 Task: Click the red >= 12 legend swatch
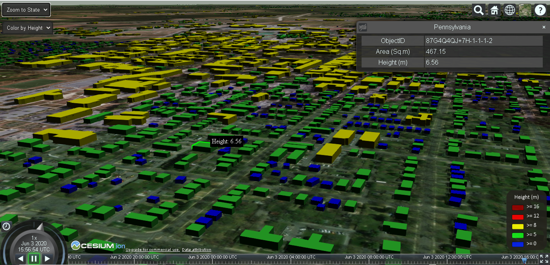click(x=517, y=216)
